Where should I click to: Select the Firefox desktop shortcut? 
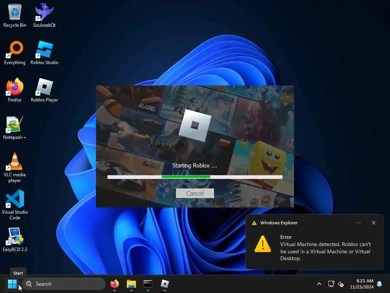tap(15, 90)
